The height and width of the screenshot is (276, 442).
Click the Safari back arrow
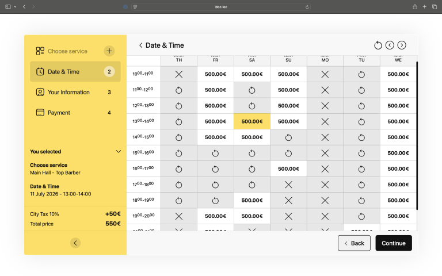click(x=24, y=7)
